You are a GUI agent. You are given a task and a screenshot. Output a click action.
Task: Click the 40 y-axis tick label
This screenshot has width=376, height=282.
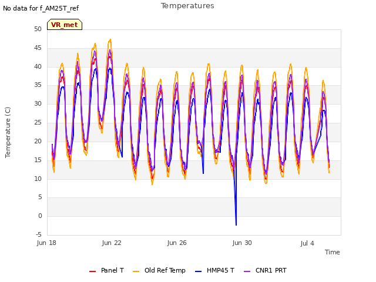point(38,66)
